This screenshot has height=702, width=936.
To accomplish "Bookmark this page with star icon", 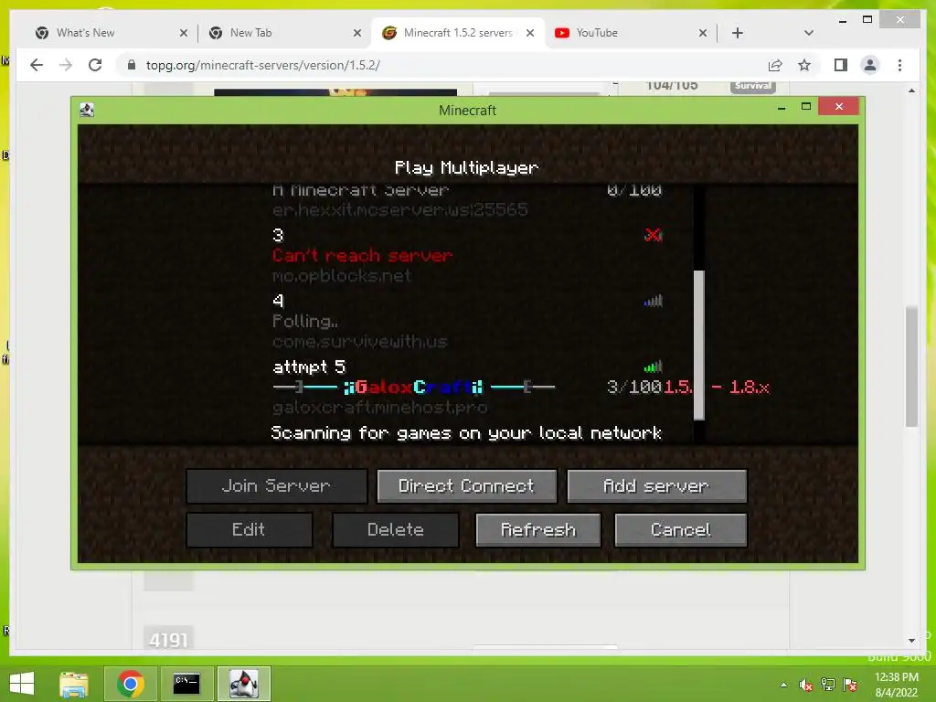I will point(804,65).
